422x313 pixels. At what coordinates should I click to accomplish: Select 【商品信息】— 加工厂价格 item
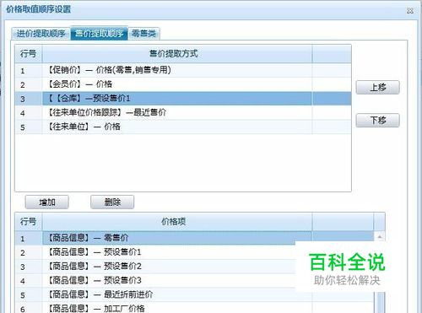click(x=194, y=308)
